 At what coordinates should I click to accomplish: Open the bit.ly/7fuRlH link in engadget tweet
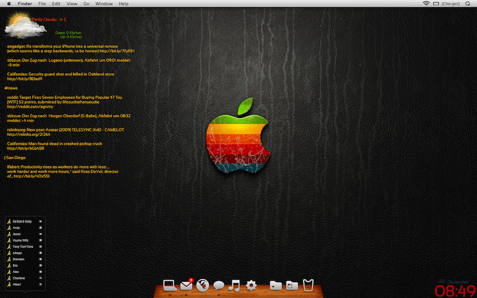tap(117, 51)
